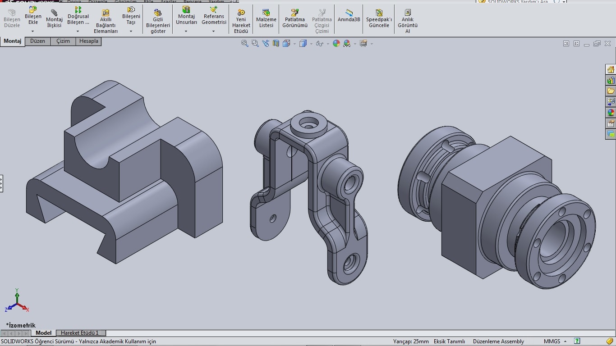Image resolution: width=616 pixels, height=346 pixels.
Task: Open the Appearances color ball in task pane
Action: (x=611, y=113)
